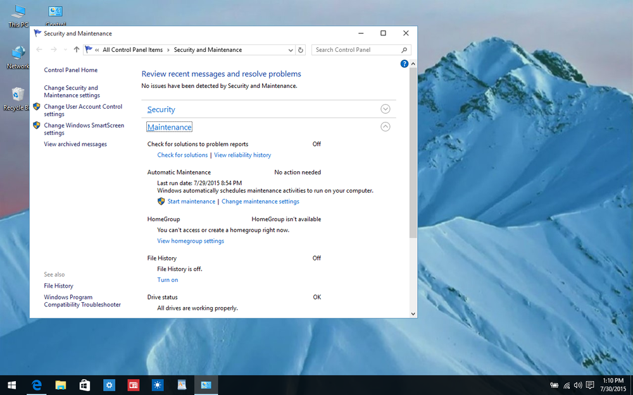Maximize the Security and Maintenance window
The height and width of the screenshot is (395, 633).
point(383,33)
